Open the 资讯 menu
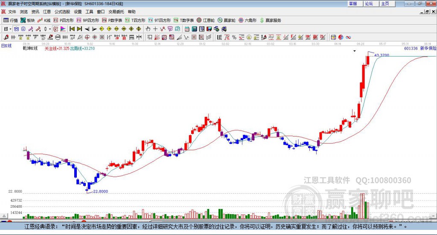 pyautogui.click(x=35, y=12)
